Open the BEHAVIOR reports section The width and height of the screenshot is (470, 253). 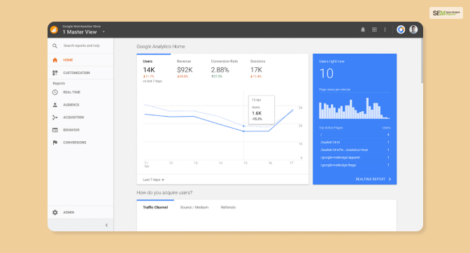[71, 130]
